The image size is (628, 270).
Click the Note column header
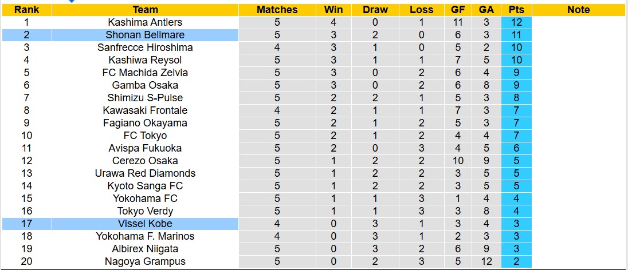579,10
